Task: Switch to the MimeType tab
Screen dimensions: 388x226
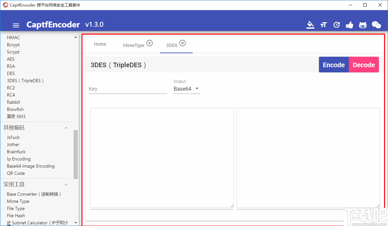Action: pos(133,45)
